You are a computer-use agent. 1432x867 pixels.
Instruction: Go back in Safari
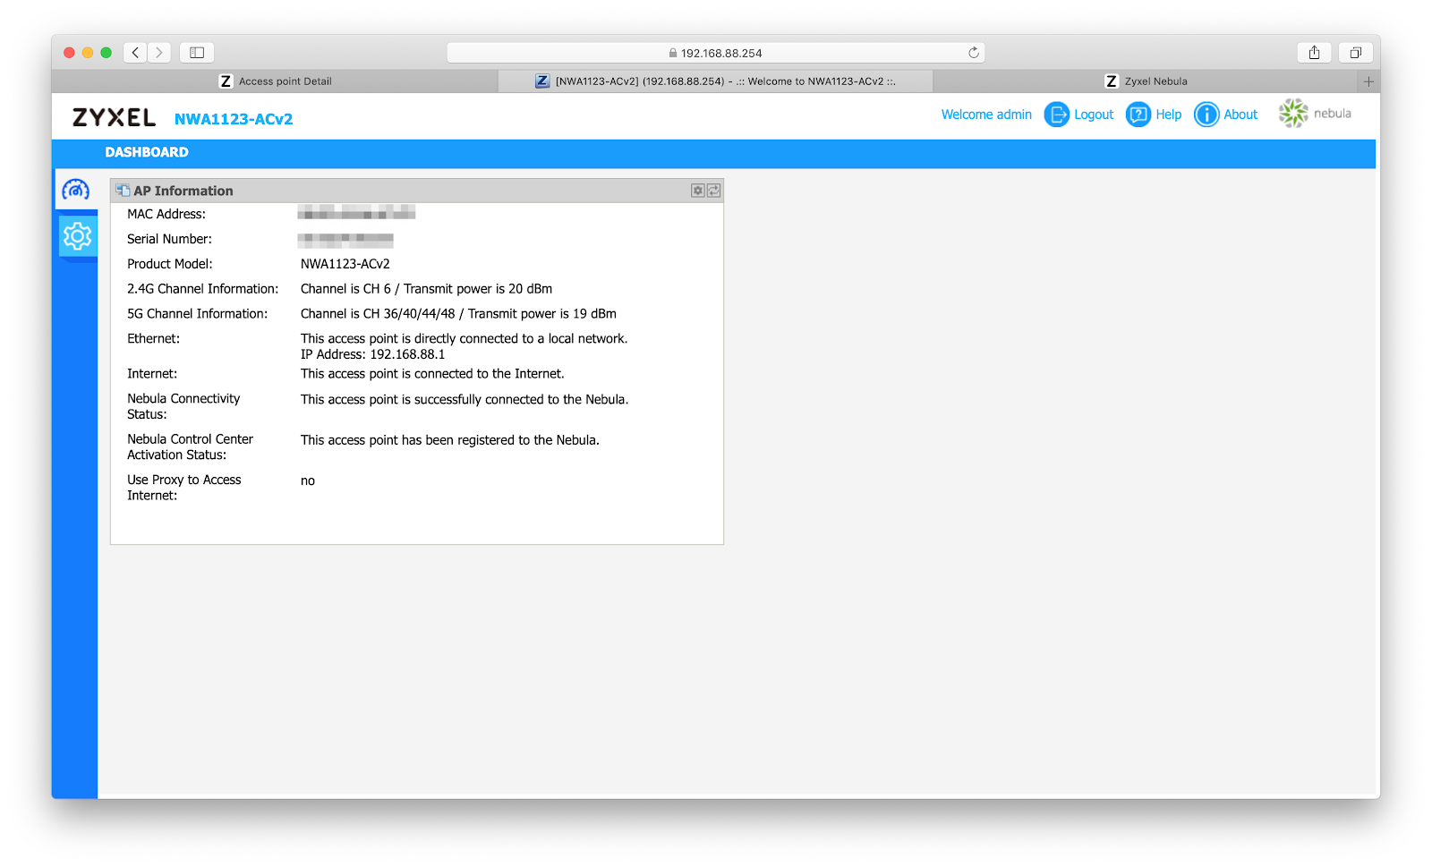coord(135,53)
